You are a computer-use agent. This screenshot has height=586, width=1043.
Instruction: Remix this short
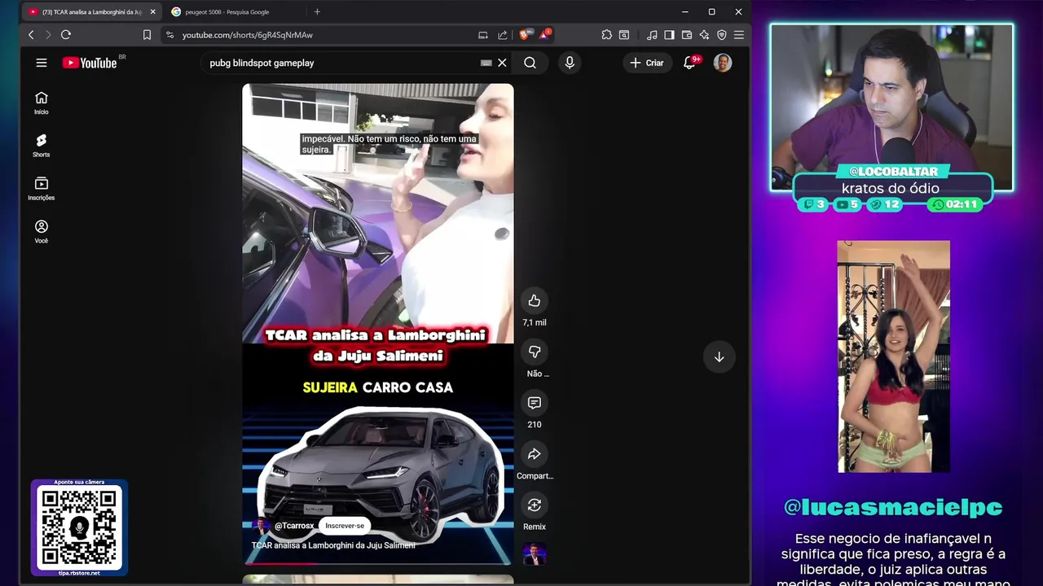[535, 505]
